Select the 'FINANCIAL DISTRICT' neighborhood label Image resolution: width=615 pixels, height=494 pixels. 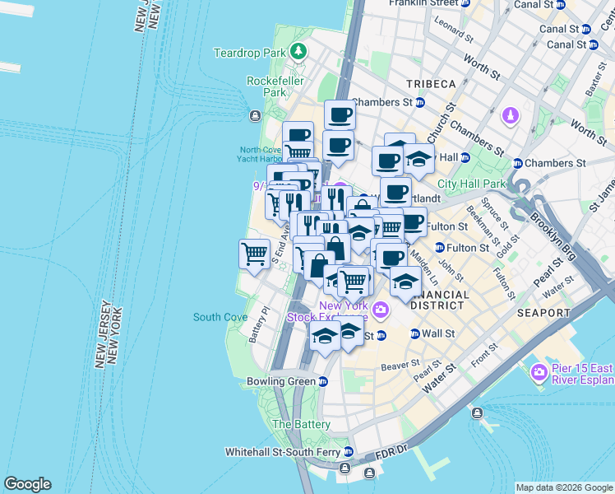[437, 300]
